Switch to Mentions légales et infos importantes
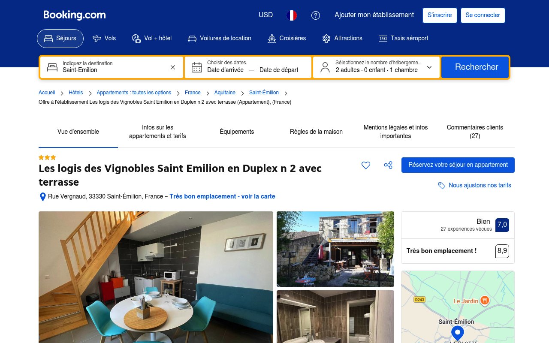 pos(395,132)
